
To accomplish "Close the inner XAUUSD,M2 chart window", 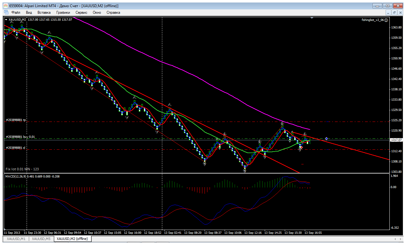I will click(400, 12).
